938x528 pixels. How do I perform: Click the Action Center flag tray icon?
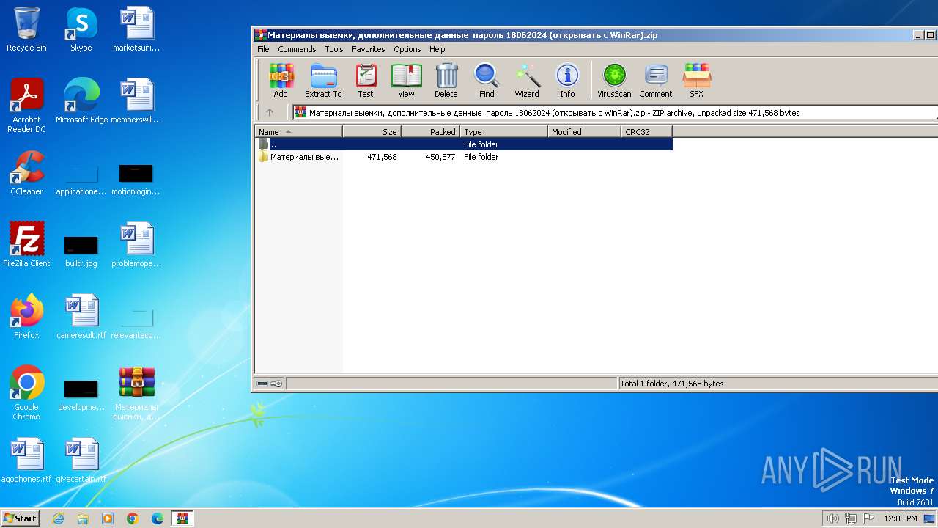point(868,518)
